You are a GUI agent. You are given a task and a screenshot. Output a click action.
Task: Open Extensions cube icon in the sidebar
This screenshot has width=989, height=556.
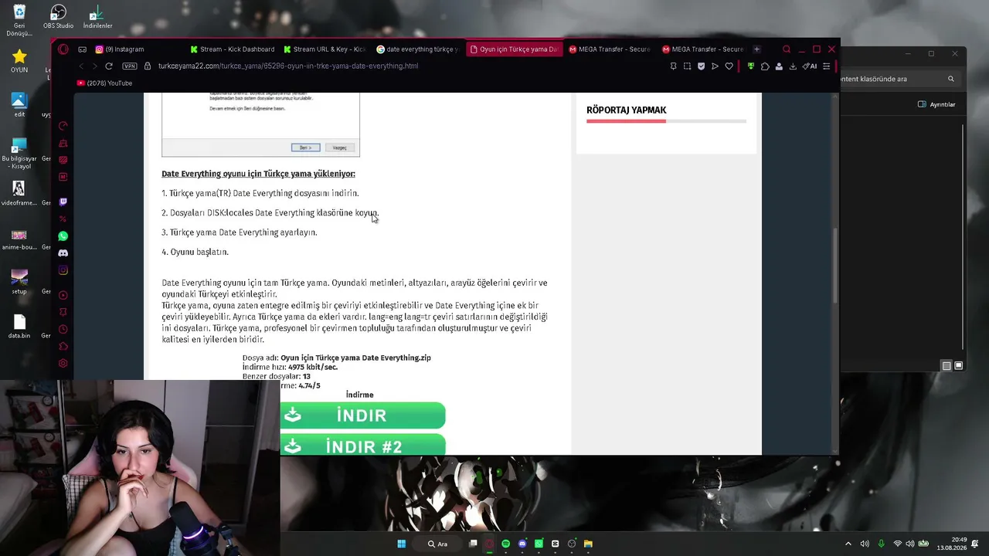point(63,347)
